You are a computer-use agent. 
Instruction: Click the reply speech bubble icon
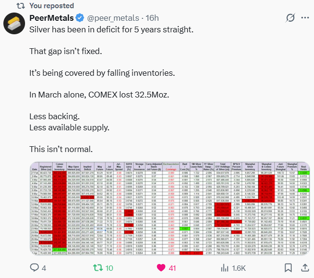(35, 267)
